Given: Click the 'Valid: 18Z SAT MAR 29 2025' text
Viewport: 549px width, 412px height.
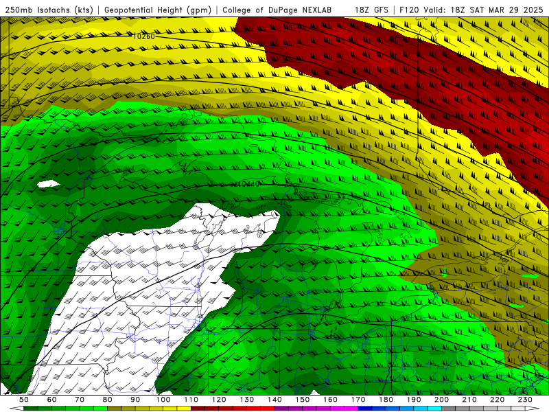Looking at the screenshot, I should point(484,10).
